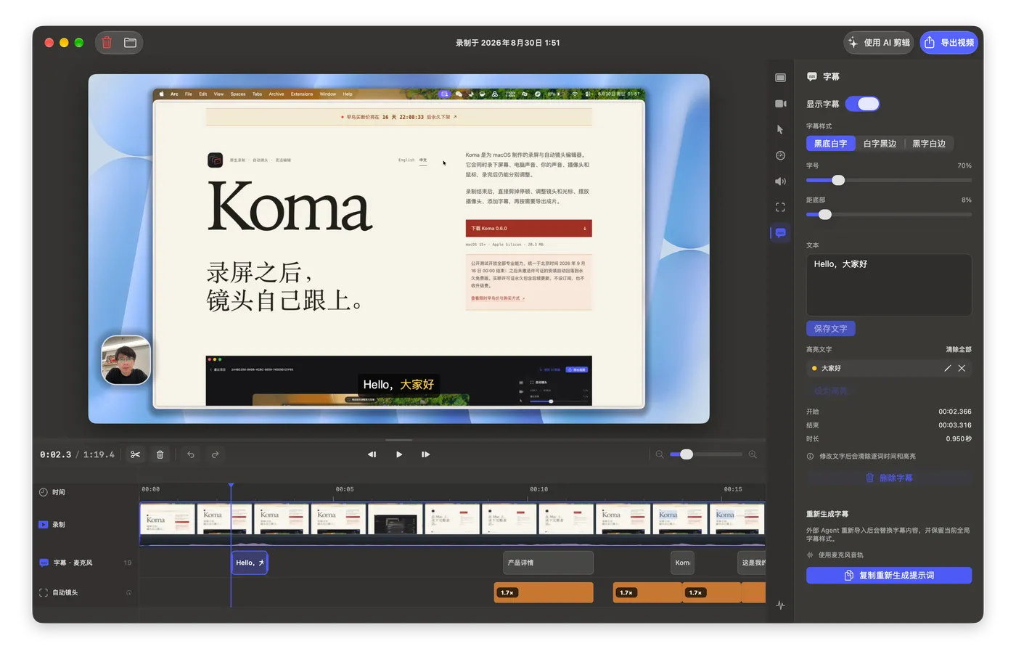
Task: Edit the 大家好 highlight with pencil icon
Action: [x=947, y=368]
